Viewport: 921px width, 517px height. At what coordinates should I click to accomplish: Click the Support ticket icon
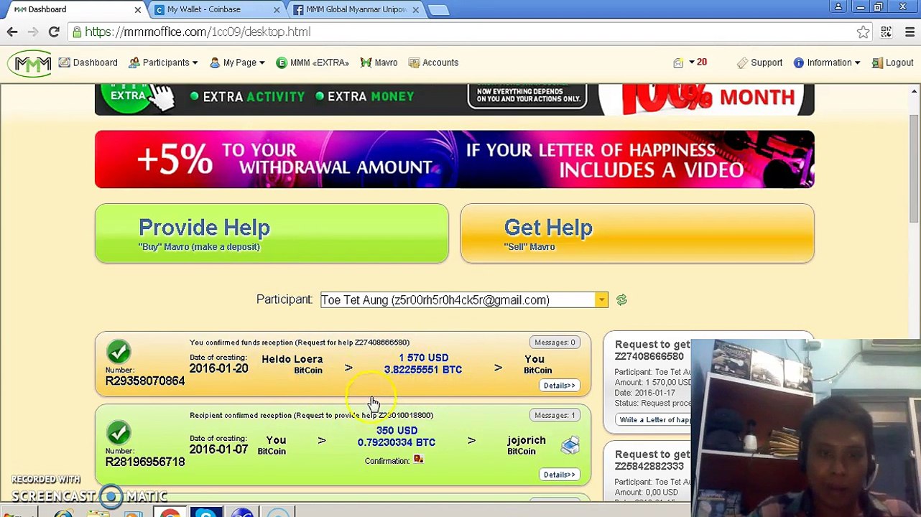click(x=742, y=62)
